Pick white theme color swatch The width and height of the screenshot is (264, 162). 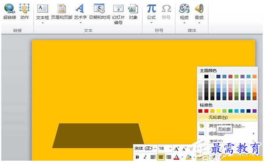[200, 77]
